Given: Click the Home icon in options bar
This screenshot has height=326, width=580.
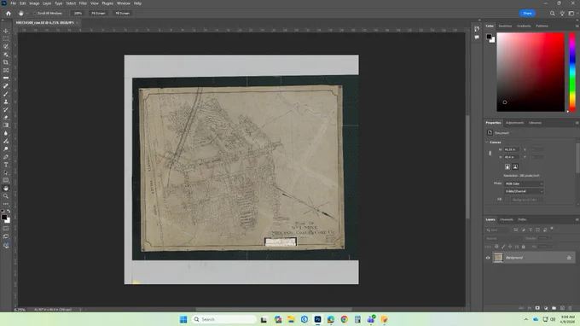Looking at the screenshot, I should pos(9,14).
